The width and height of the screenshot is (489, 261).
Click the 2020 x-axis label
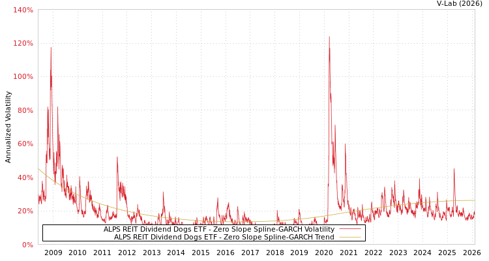tap(324, 253)
